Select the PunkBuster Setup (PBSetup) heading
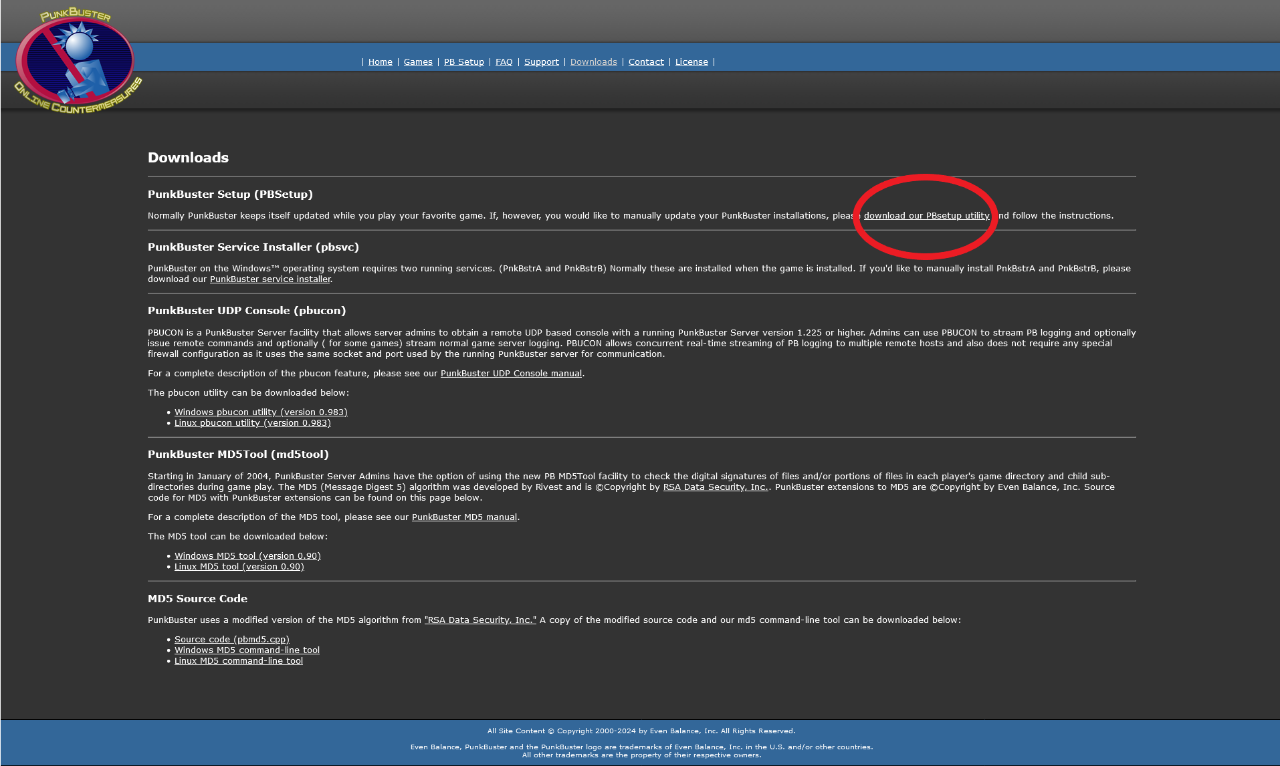Viewport: 1280px width, 766px height. (230, 195)
